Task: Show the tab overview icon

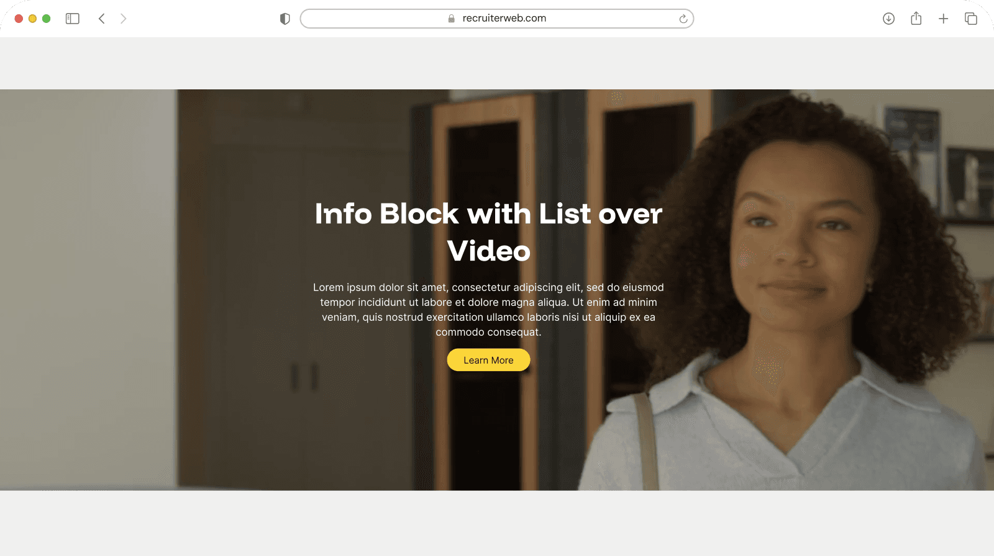Action: (x=971, y=19)
